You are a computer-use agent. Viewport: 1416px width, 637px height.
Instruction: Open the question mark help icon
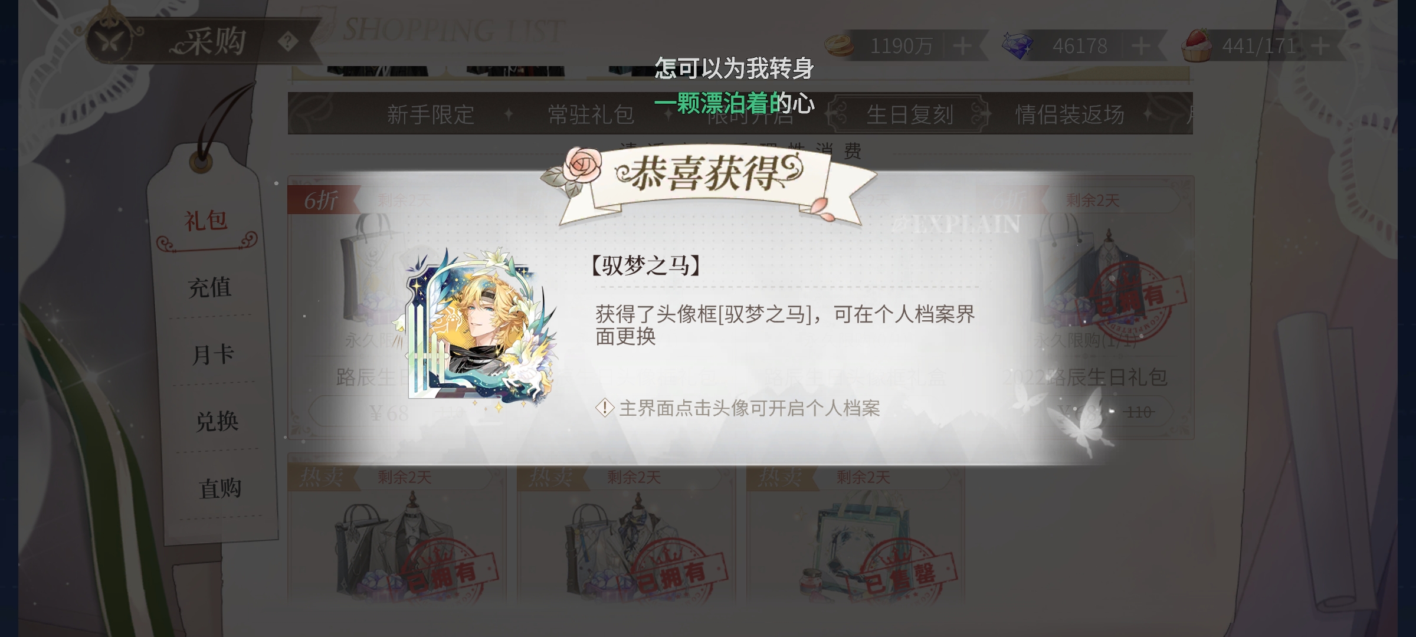pyautogui.click(x=287, y=42)
